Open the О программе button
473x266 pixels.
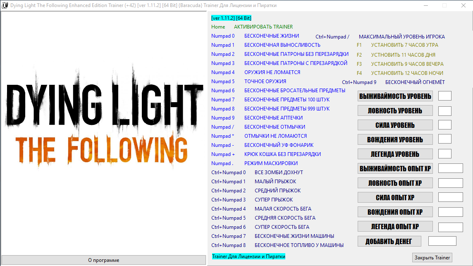tap(104, 260)
